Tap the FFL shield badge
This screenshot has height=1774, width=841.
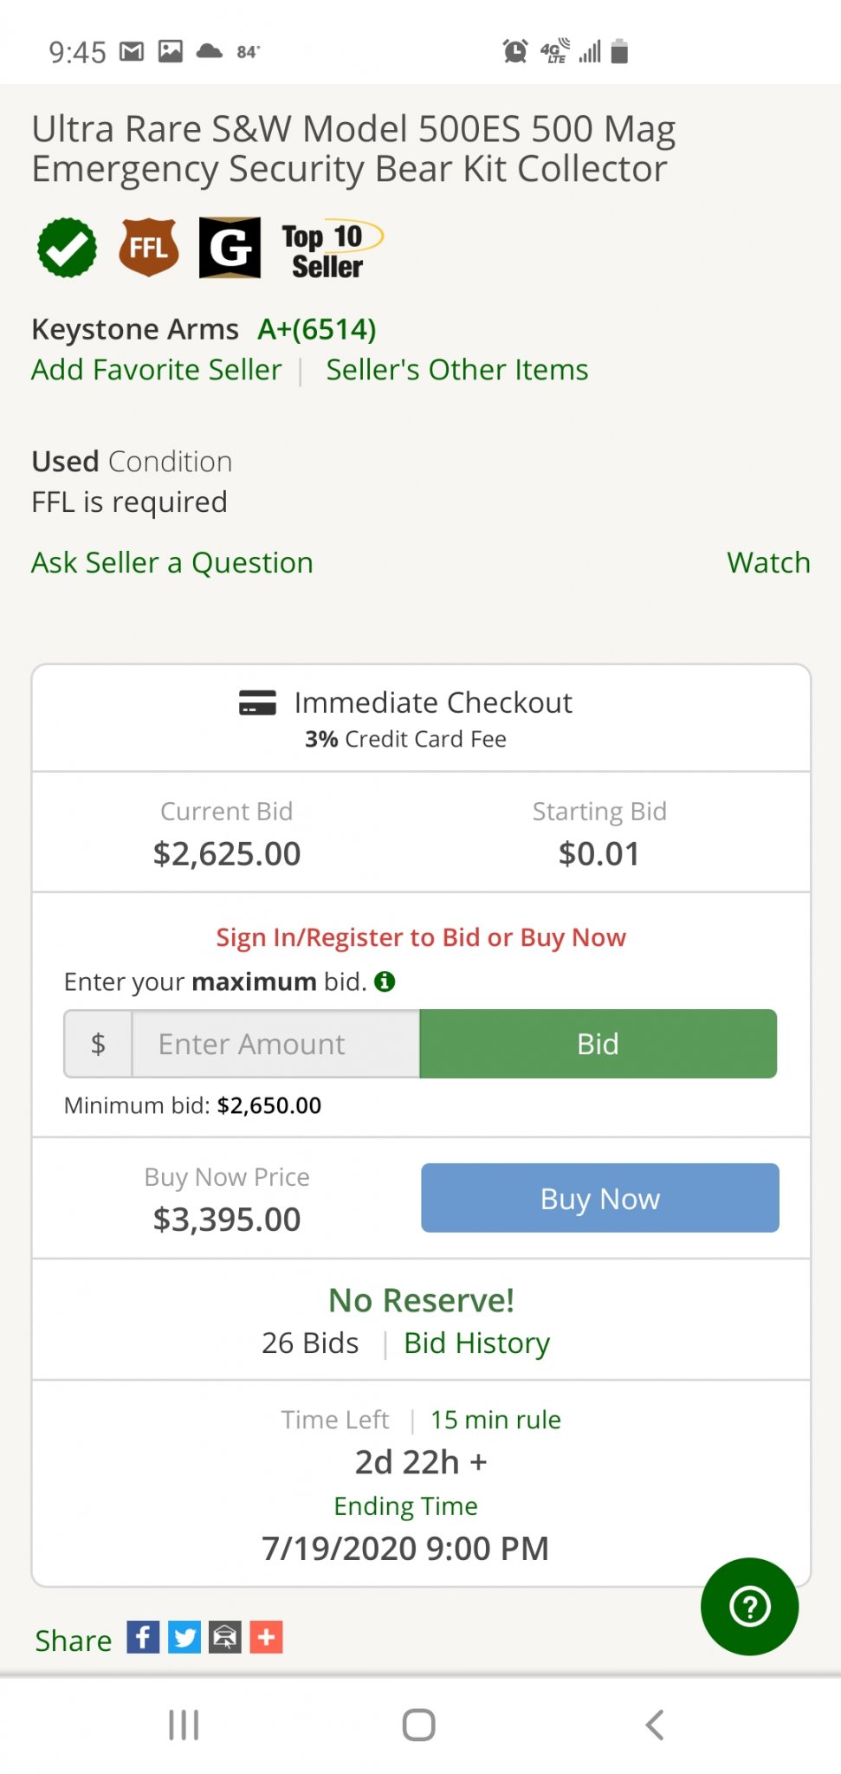149,248
